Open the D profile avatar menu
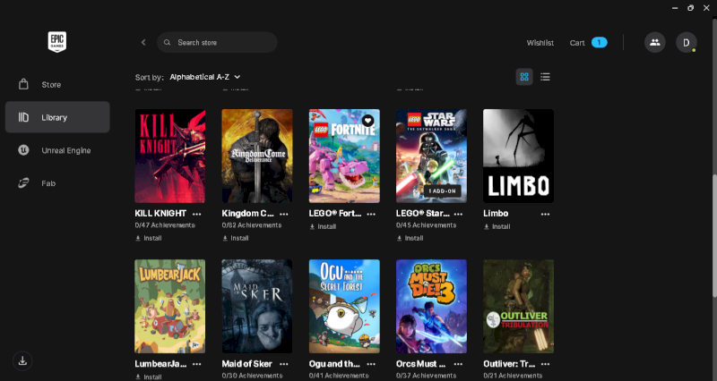The height and width of the screenshot is (381, 717). pos(687,42)
